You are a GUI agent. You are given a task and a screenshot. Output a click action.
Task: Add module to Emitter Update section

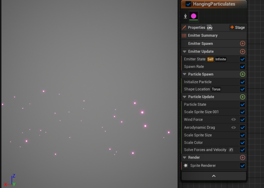pos(242,52)
